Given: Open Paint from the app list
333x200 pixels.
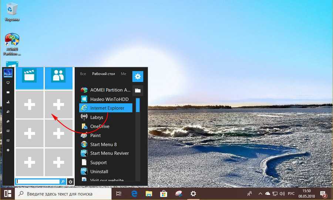Looking at the screenshot, I should click(95, 135).
